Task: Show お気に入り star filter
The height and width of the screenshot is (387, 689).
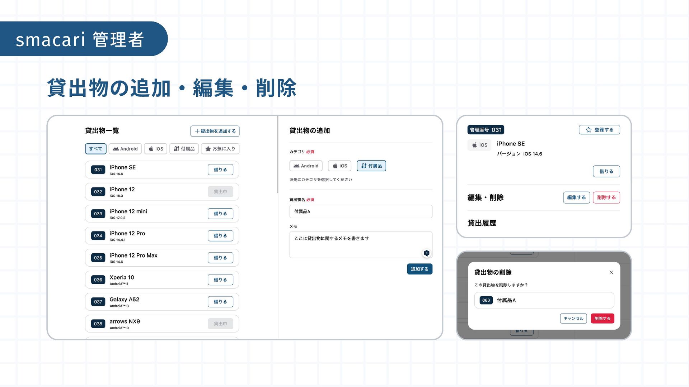Action: 220,149
